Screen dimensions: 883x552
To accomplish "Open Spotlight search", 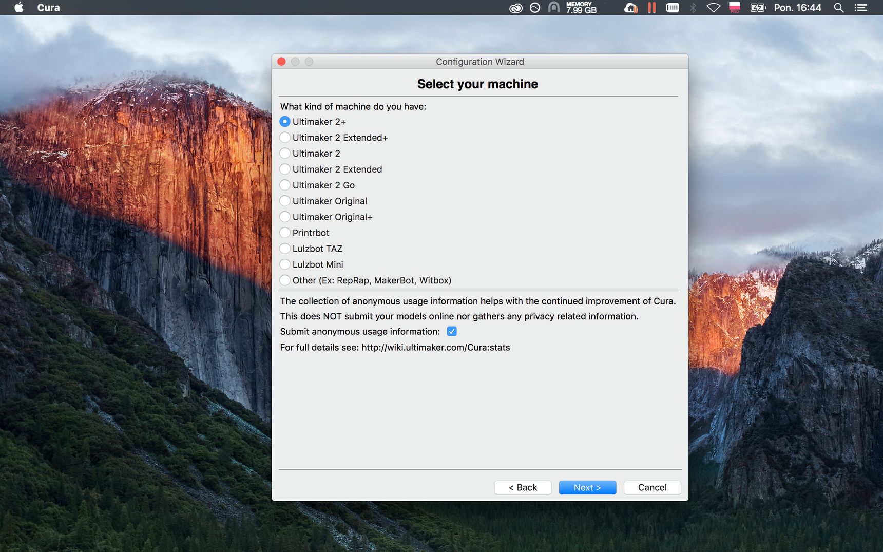I will [839, 8].
